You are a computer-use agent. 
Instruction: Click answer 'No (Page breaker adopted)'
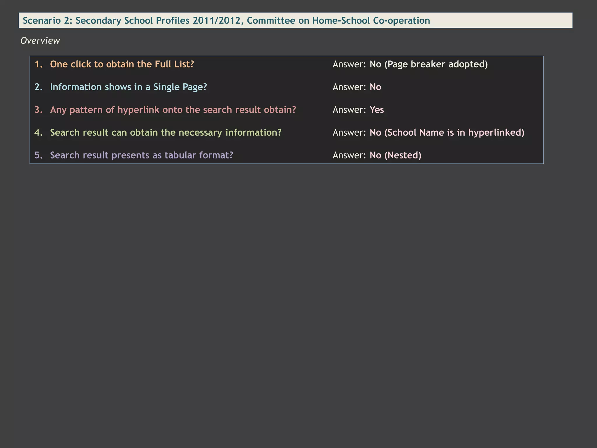tap(429, 64)
